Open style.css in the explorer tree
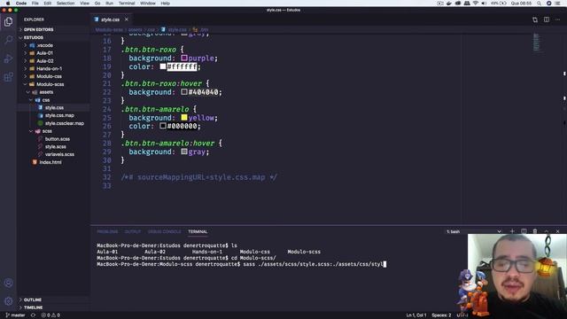The height and width of the screenshot is (319, 567). click(54, 108)
